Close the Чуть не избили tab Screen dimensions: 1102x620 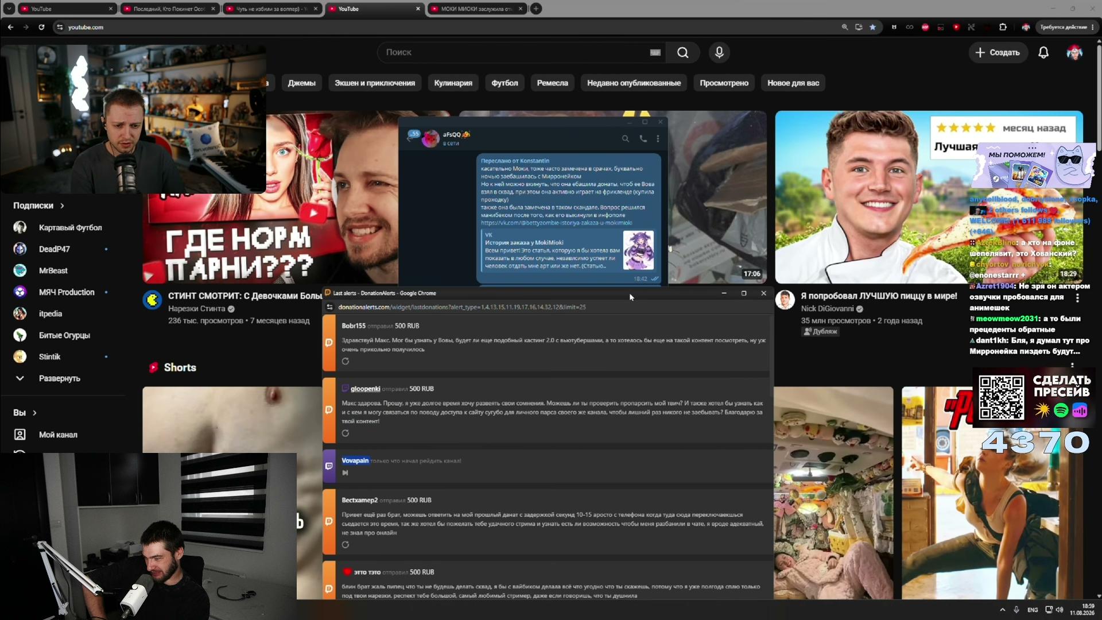point(315,9)
